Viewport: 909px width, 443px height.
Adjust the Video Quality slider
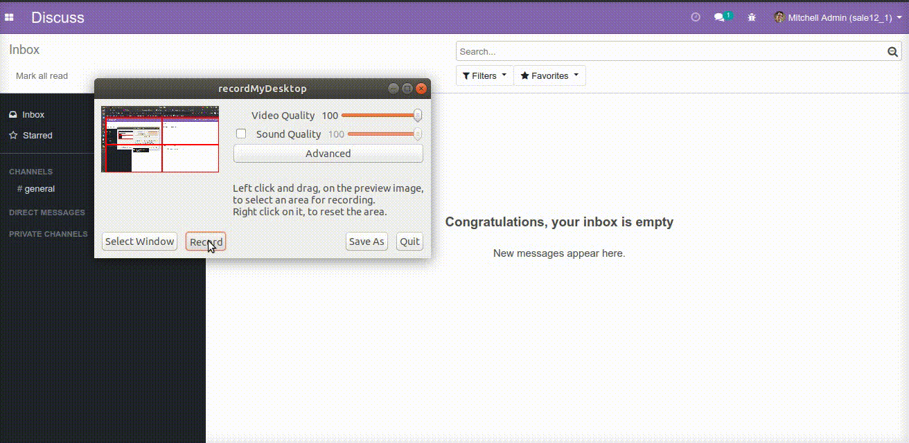pyautogui.click(x=382, y=116)
